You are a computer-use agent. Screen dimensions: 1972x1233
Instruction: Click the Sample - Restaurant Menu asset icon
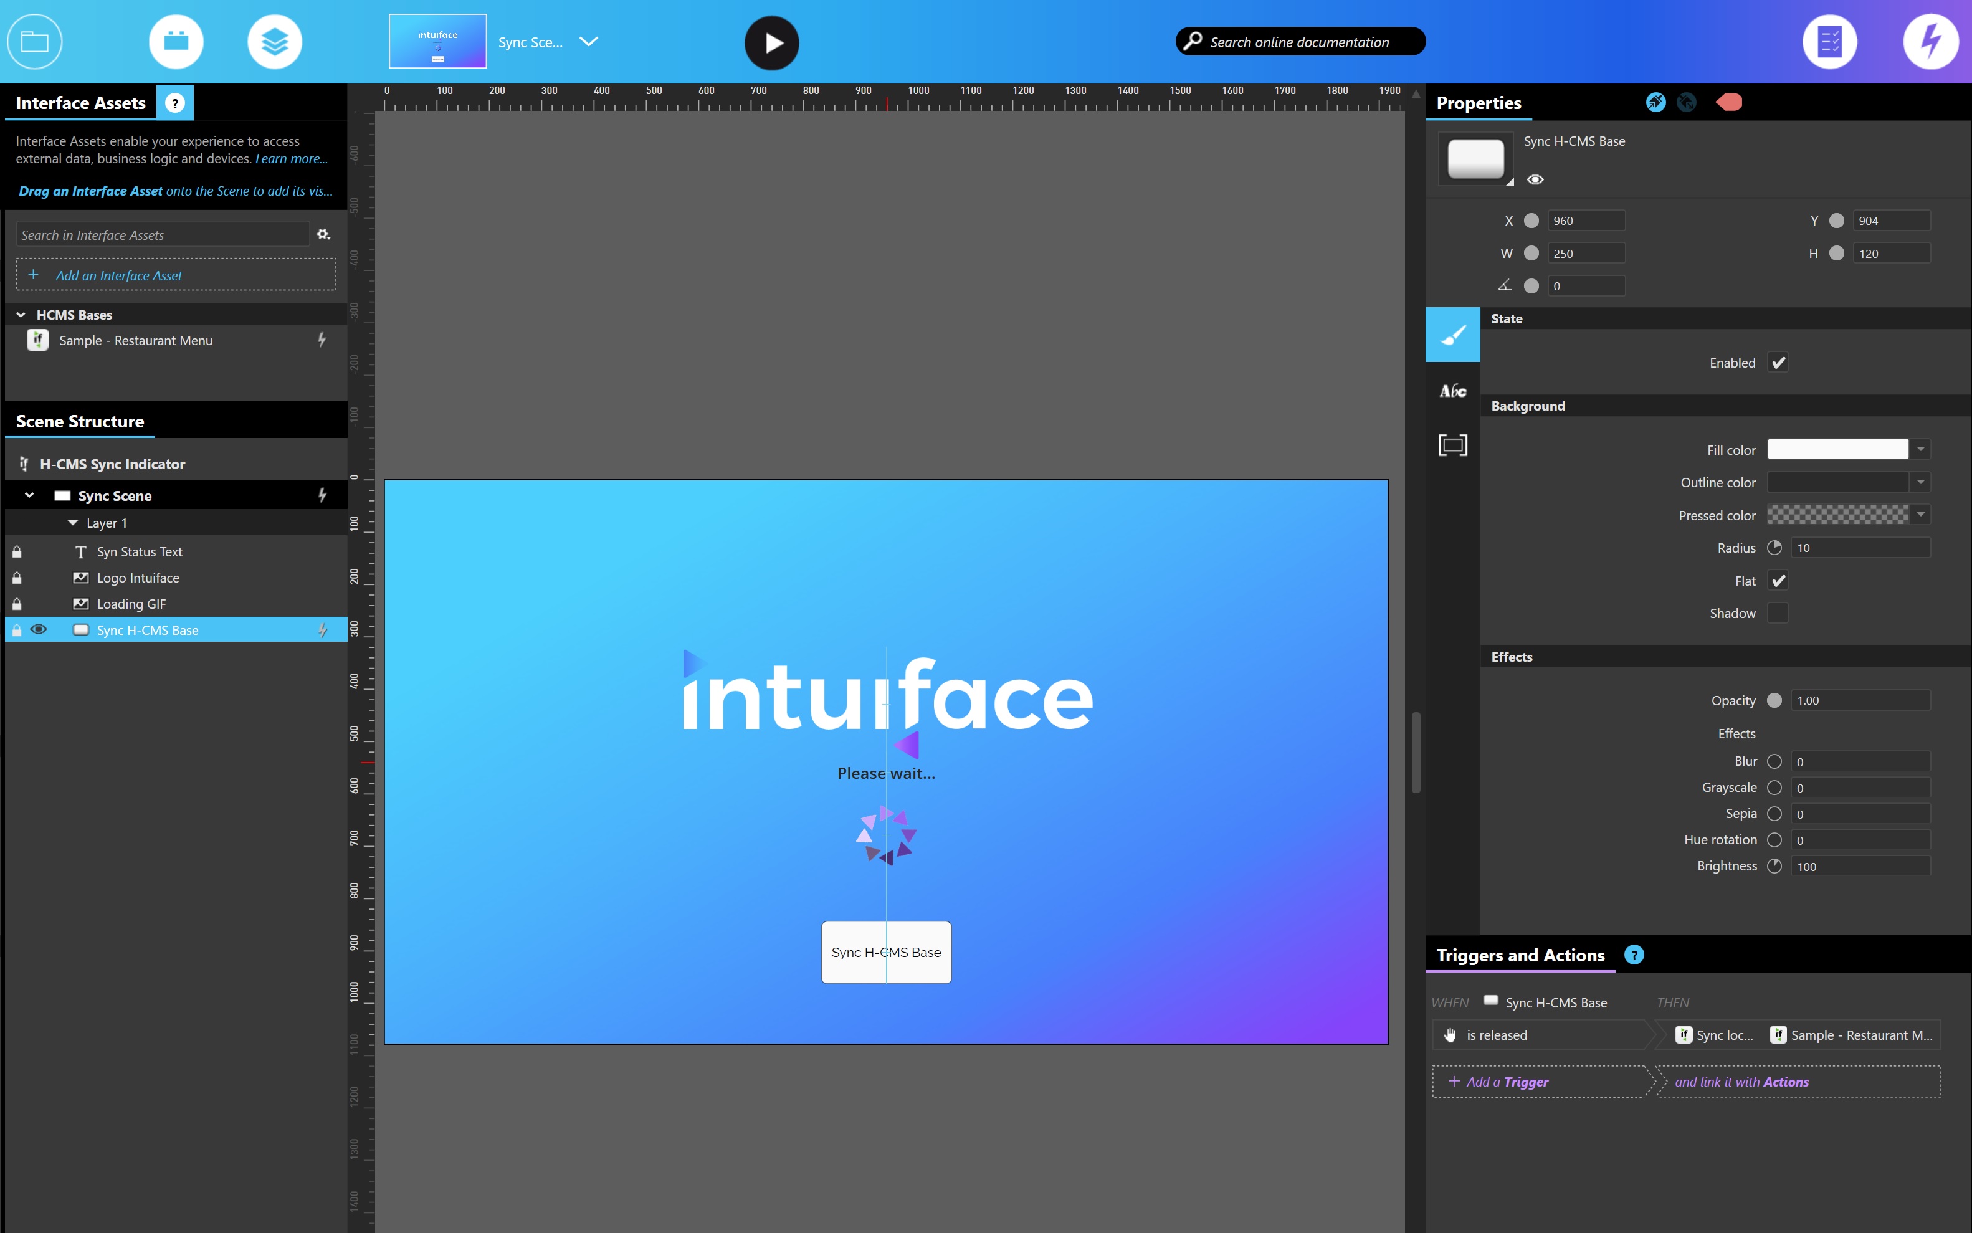pos(37,340)
